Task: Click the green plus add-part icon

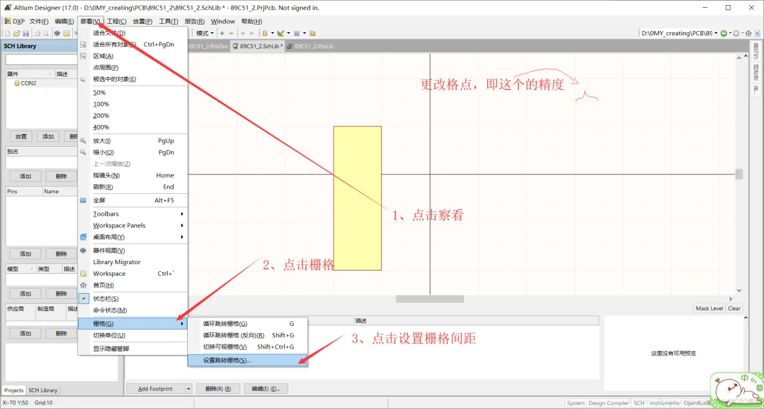Action: (x=222, y=33)
